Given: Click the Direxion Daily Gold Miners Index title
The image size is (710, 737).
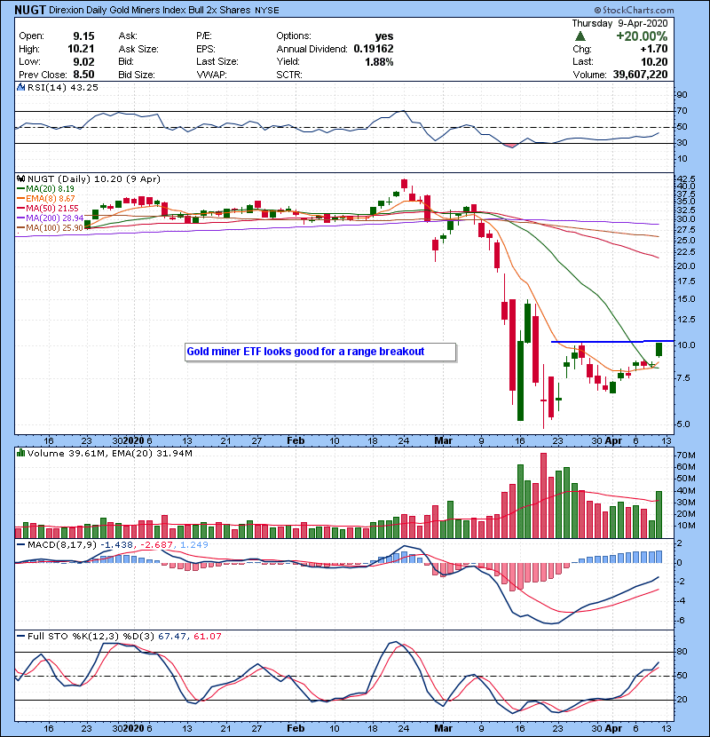Looking at the screenshot, I should point(149,10).
